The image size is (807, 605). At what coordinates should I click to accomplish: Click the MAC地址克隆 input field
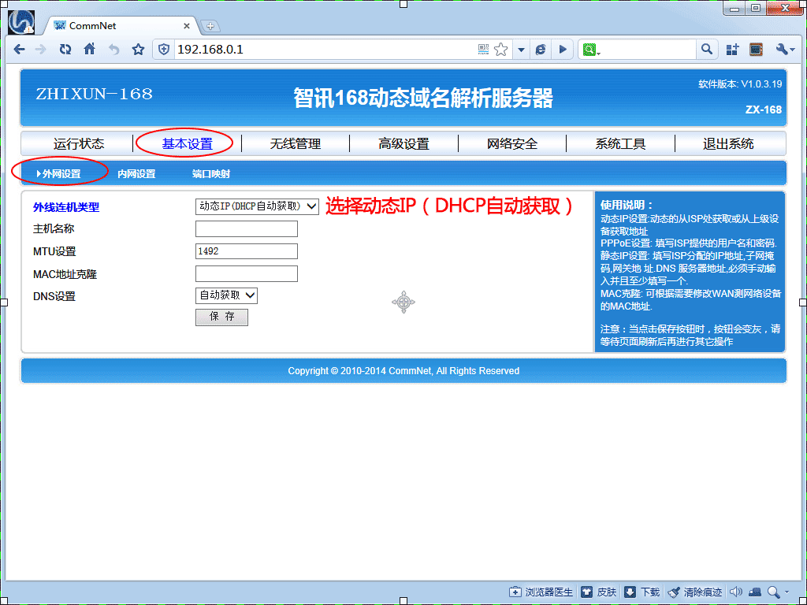247,273
